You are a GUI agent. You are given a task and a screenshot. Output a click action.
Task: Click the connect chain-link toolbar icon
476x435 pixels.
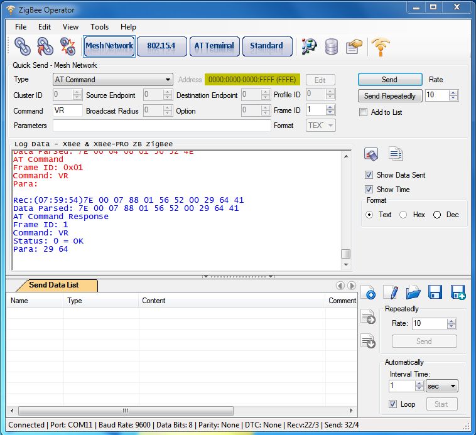pyautogui.click(x=23, y=46)
